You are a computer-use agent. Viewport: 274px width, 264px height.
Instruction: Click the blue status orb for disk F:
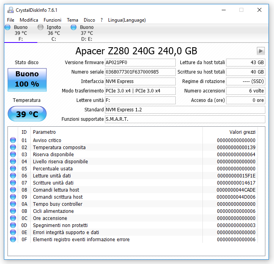click(7, 27)
